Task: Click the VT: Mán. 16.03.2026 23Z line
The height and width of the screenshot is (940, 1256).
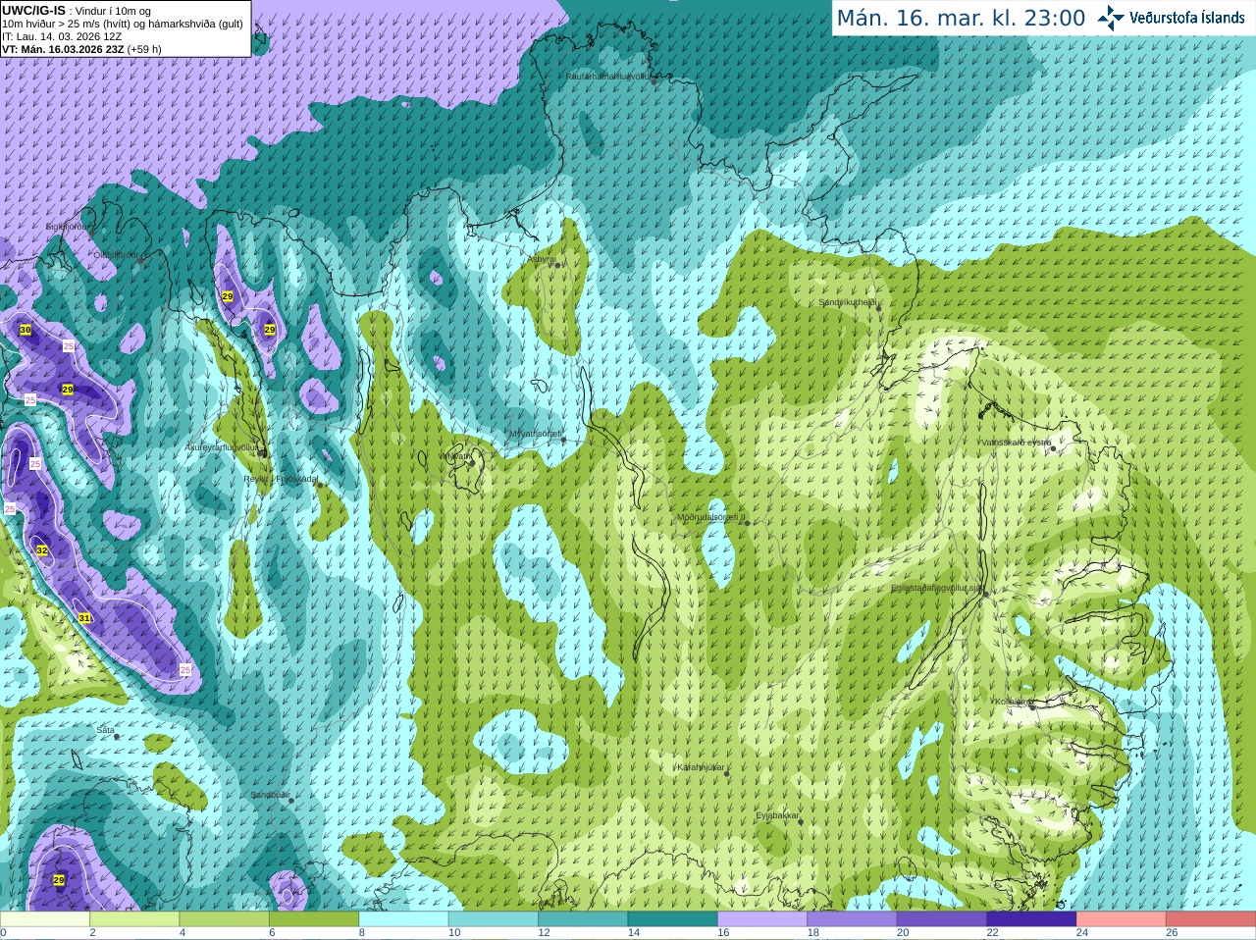Action: click(81, 49)
